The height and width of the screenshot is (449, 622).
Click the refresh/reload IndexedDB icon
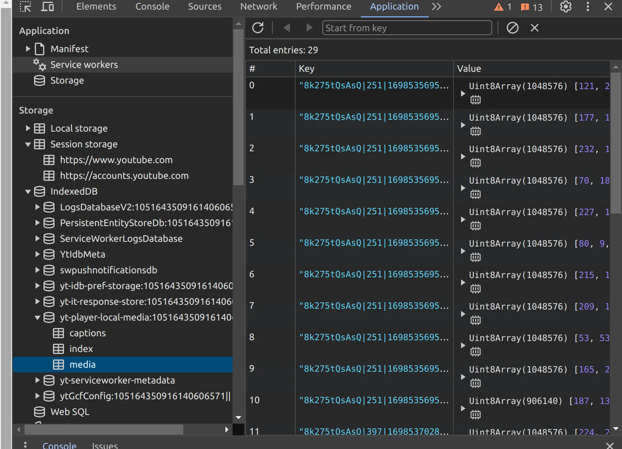(x=258, y=27)
